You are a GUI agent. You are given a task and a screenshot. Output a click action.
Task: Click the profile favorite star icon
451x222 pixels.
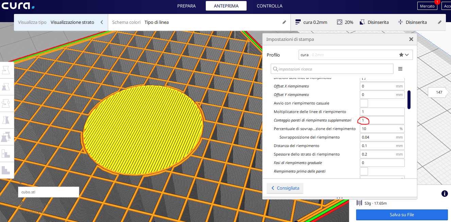(401, 55)
